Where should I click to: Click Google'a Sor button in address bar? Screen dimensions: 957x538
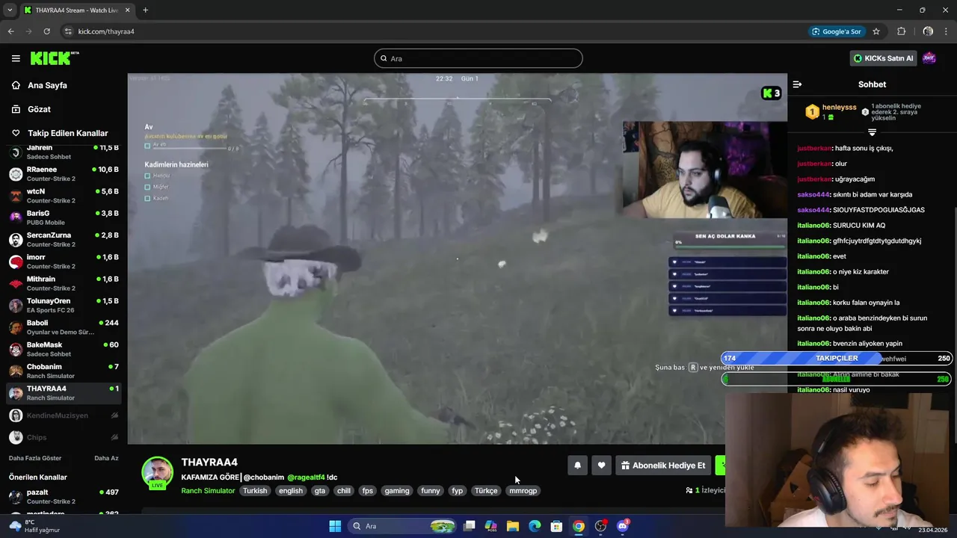point(837,31)
